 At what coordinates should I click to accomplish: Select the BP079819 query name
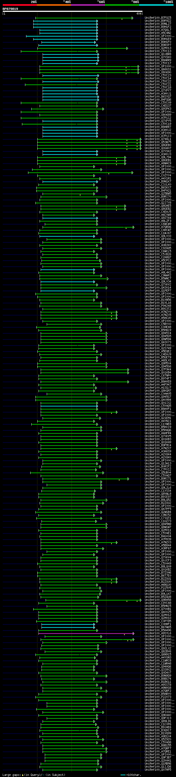10,9
